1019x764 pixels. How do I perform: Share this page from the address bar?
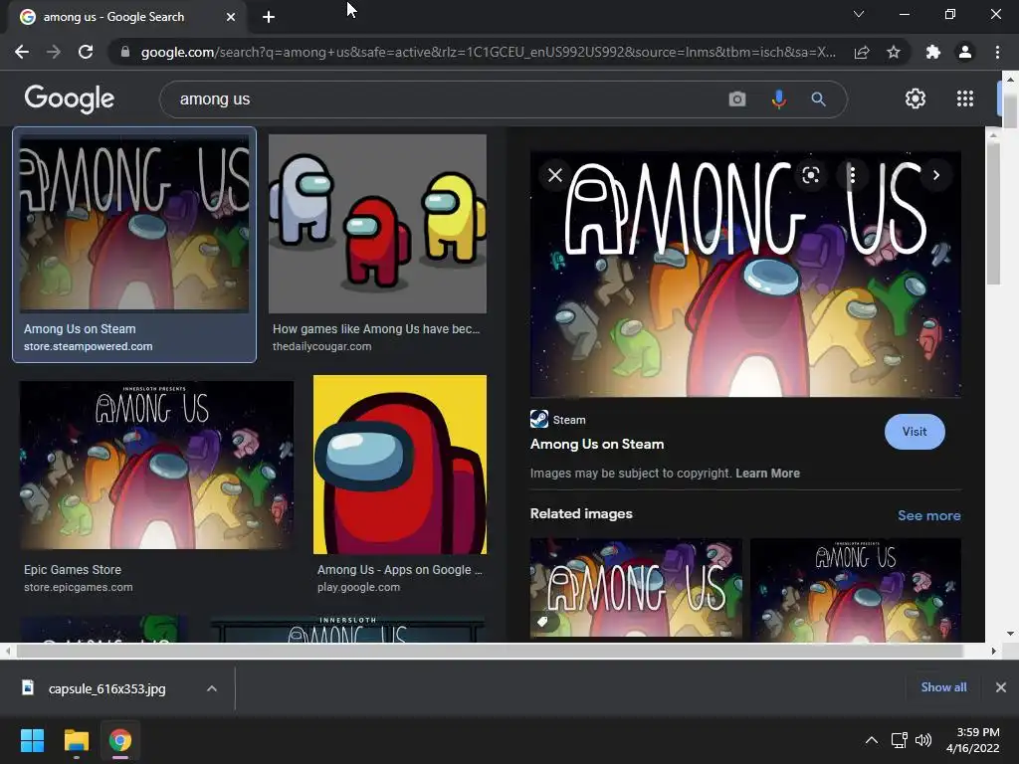tap(862, 52)
